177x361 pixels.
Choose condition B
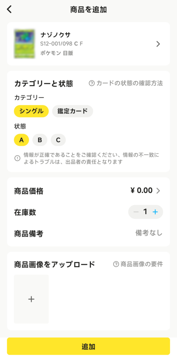[x=40, y=140]
